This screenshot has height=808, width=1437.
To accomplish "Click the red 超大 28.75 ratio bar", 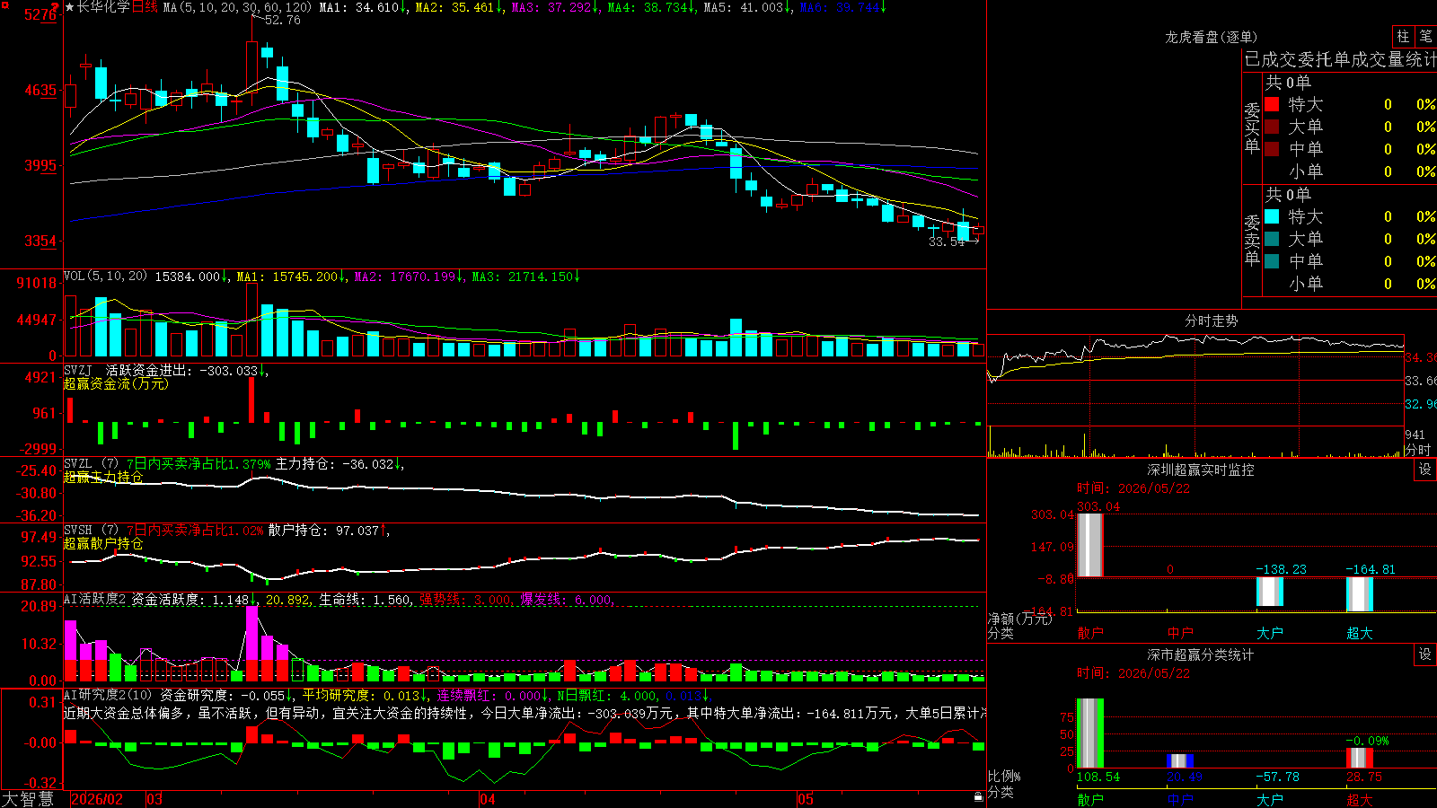I will pyautogui.click(x=1359, y=758).
